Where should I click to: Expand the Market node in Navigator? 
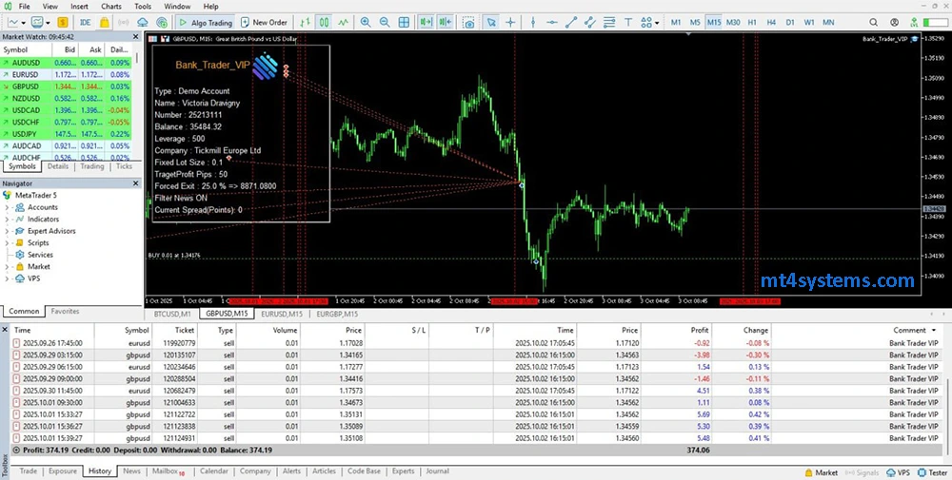(x=7, y=267)
